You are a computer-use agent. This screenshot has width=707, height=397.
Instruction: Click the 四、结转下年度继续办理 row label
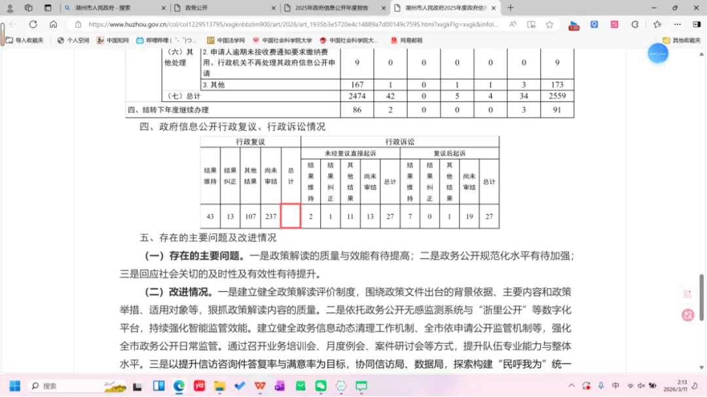[168, 110]
